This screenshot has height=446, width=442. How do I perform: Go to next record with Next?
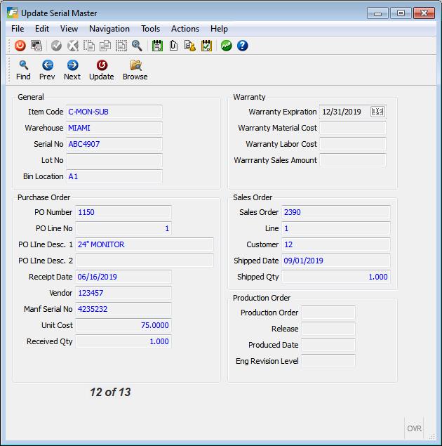72,70
